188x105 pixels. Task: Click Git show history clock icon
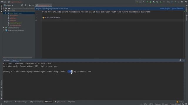(x=179, y=2)
